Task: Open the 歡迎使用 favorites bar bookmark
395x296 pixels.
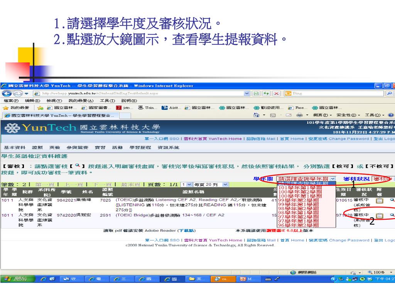Action: [268, 108]
